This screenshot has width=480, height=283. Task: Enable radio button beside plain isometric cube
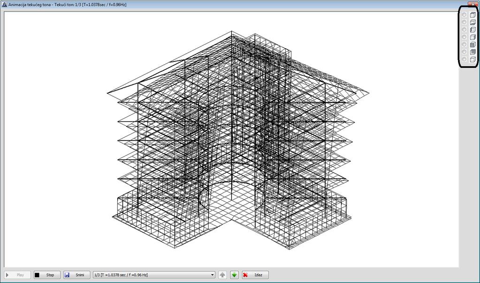(x=464, y=59)
